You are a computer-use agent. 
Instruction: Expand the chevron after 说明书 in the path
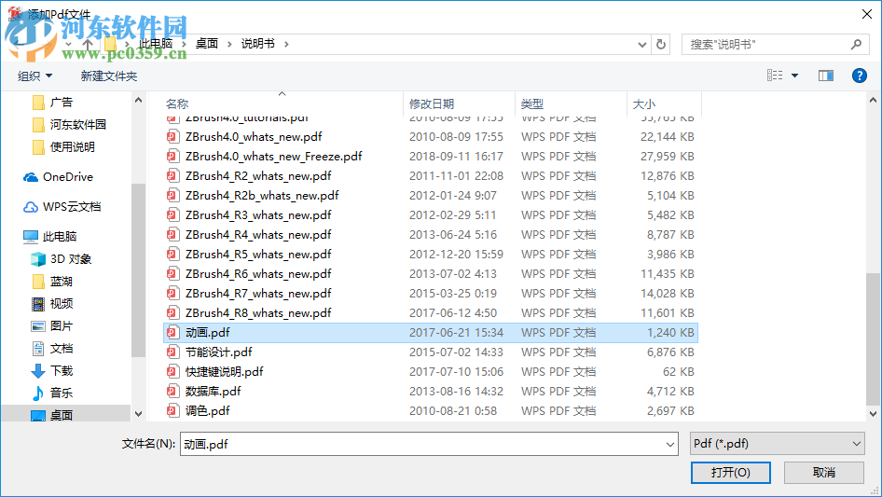286,44
